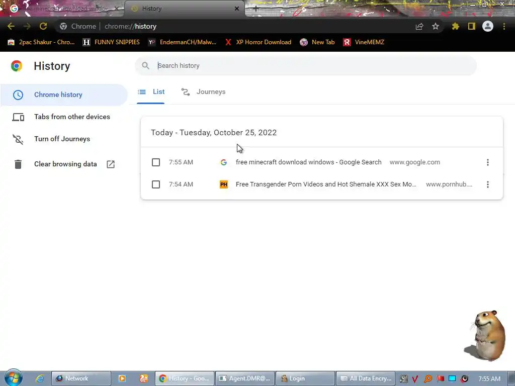Check the box for the 7:54 AM entry
Screen dimensions: 515x386
click(x=156, y=184)
